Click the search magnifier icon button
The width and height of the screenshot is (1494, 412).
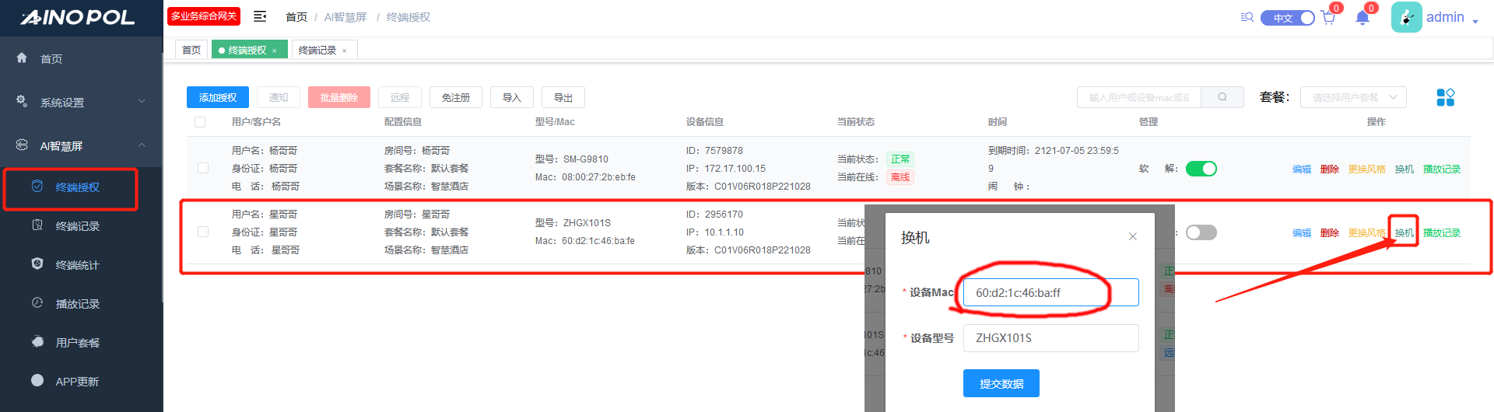(x=1222, y=97)
